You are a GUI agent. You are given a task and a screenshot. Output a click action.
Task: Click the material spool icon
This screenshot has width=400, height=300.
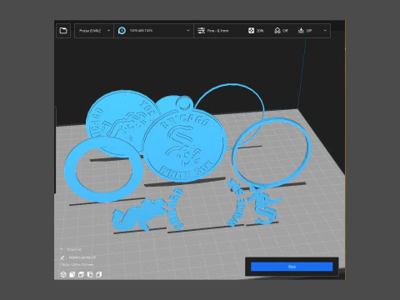[x=122, y=31]
